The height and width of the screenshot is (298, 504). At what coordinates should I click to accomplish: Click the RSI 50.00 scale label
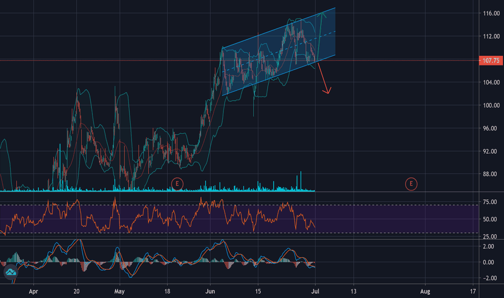[490, 219]
